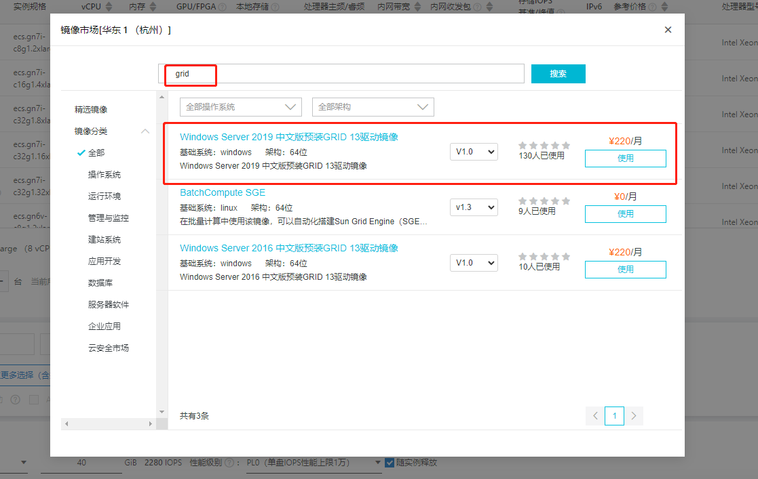This screenshot has width=758, height=479.
Task: Select the 管理与监控 category
Action: pos(109,218)
